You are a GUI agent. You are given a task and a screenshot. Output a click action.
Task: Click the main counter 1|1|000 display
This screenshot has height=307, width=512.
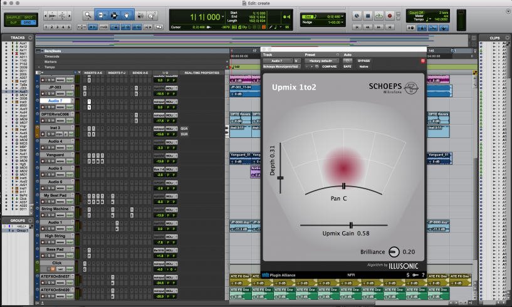(205, 17)
